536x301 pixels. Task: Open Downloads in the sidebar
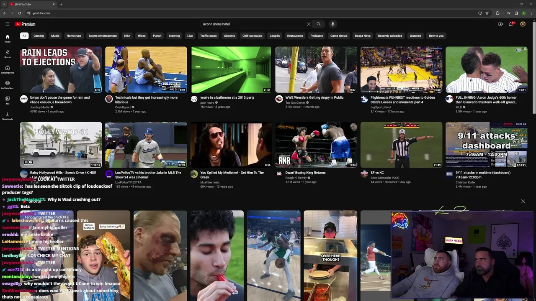(7, 116)
